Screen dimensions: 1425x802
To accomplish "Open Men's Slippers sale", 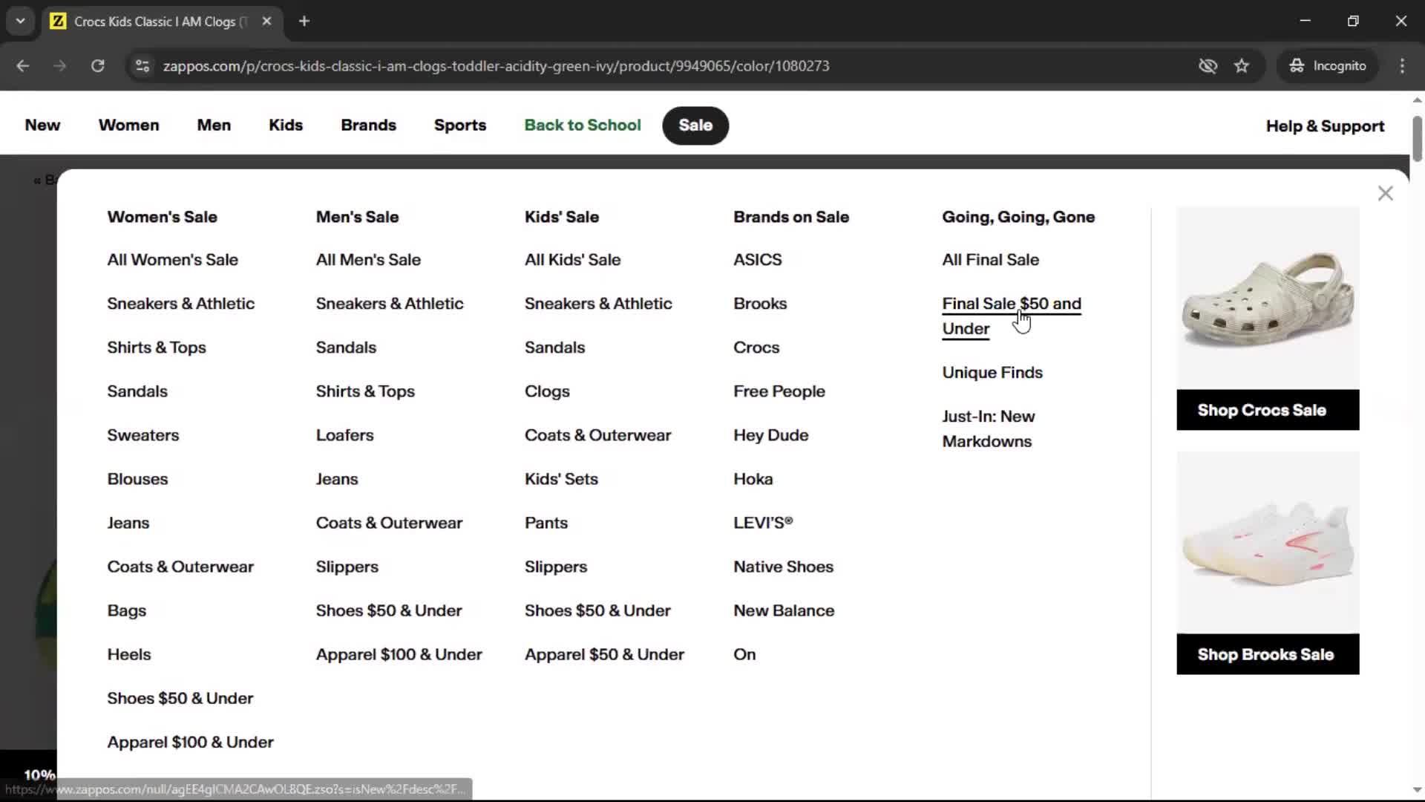I will [347, 567].
